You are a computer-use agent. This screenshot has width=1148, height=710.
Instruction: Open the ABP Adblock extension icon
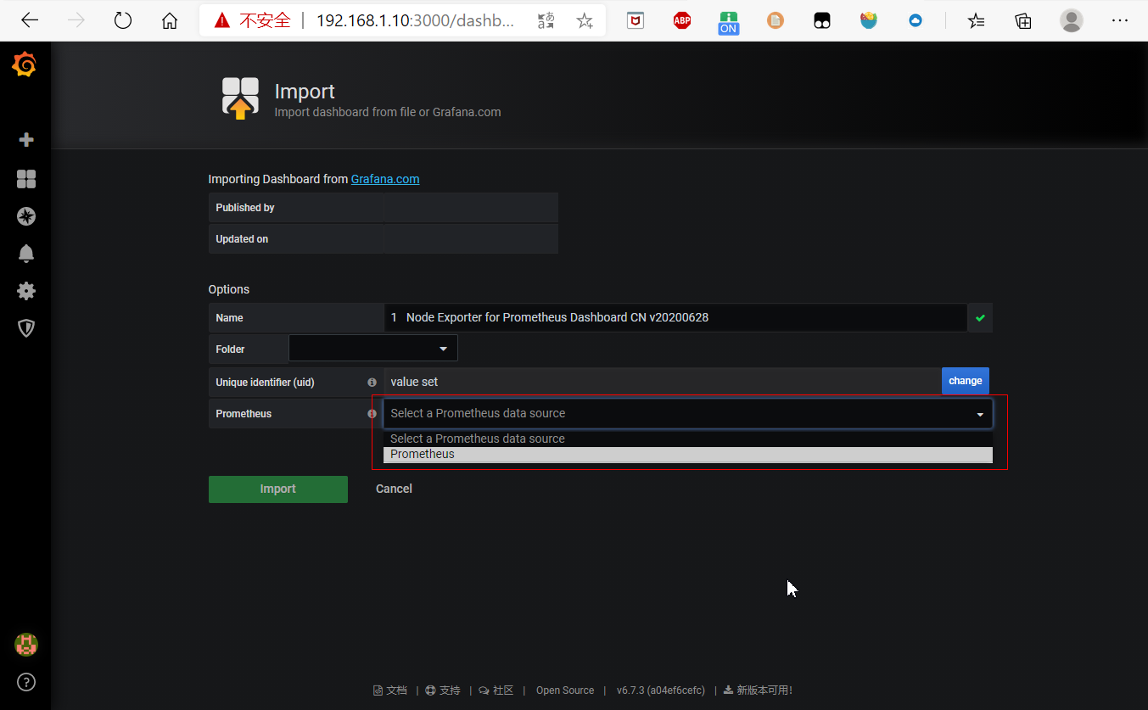pyautogui.click(x=682, y=20)
